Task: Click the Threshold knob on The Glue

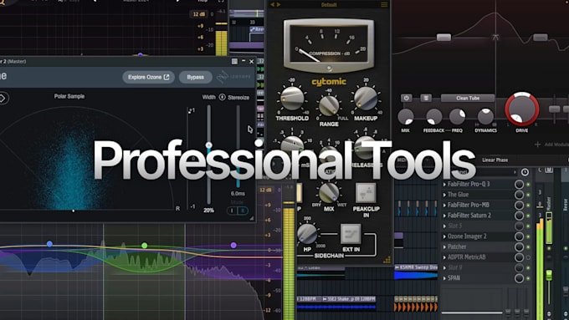Action: coord(292,99)
